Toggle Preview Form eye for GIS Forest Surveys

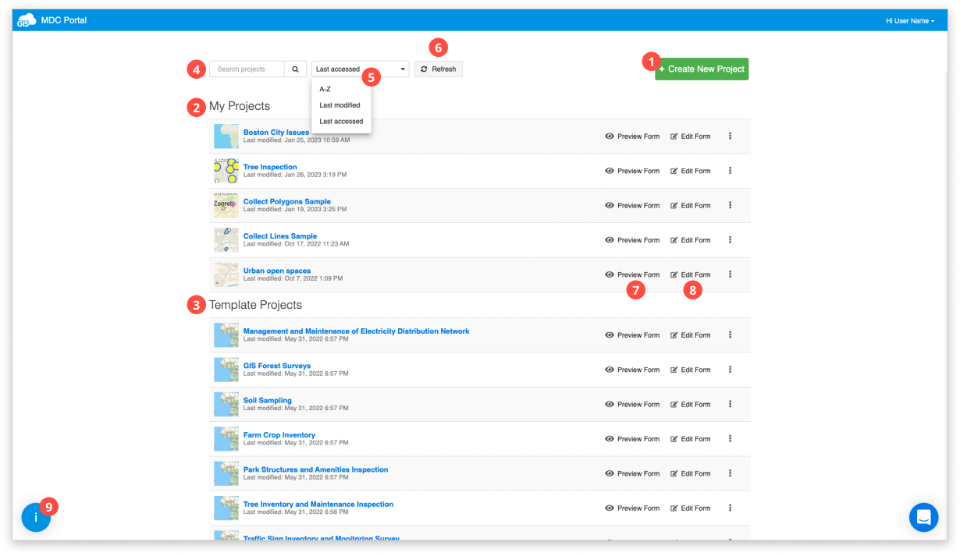(x=610, y=370)
